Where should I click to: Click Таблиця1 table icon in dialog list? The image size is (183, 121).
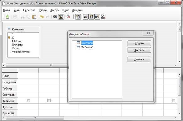[78, 47]
